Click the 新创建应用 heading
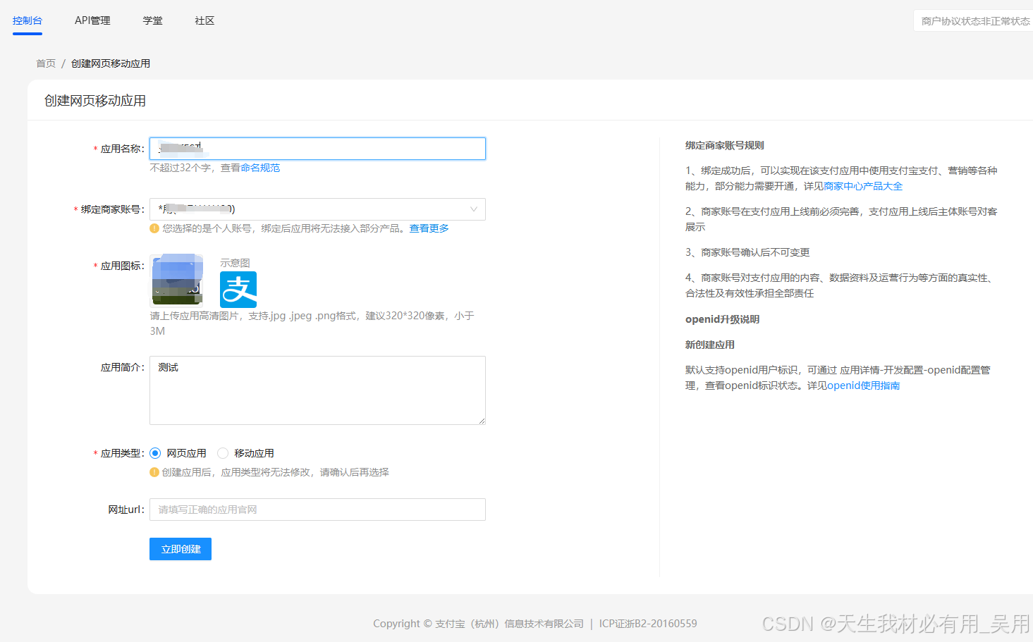 (710, 345)
